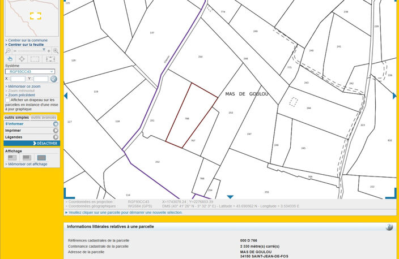Open help icon for Informations littérales

coord(389,227)
